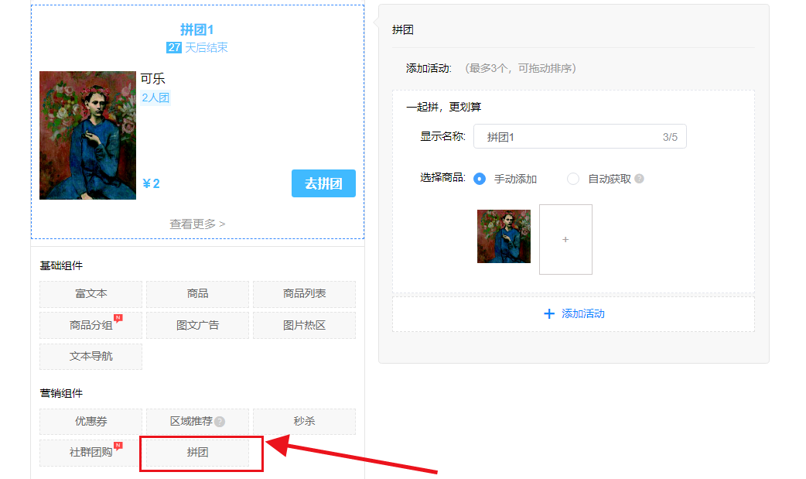The height and width of the screenshot is (479, 806).
Task: Add the 商品分组 component
Action: point(91,325)
